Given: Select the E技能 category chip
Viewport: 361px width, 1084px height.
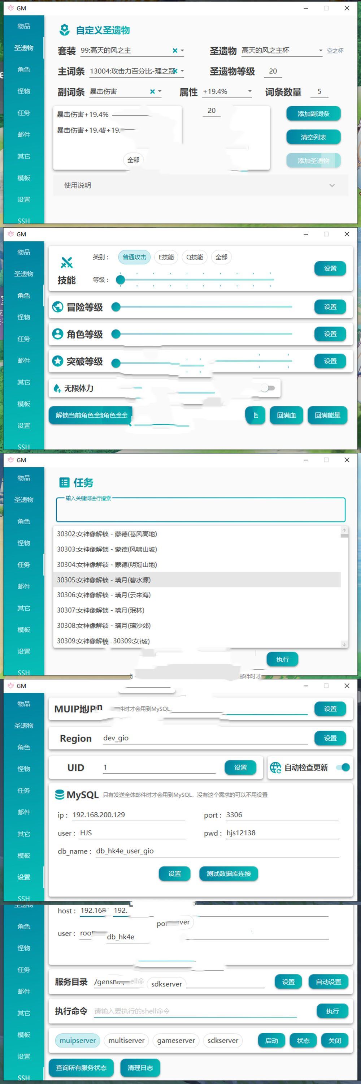Looking at the screenshot, I should pos(166,257).
